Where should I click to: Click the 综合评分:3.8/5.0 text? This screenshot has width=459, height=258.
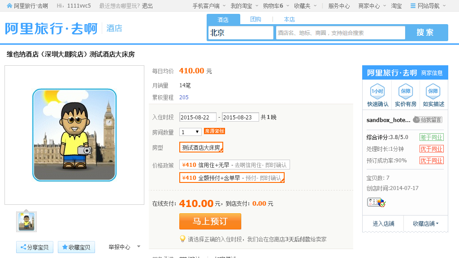(x=387, y=137)
